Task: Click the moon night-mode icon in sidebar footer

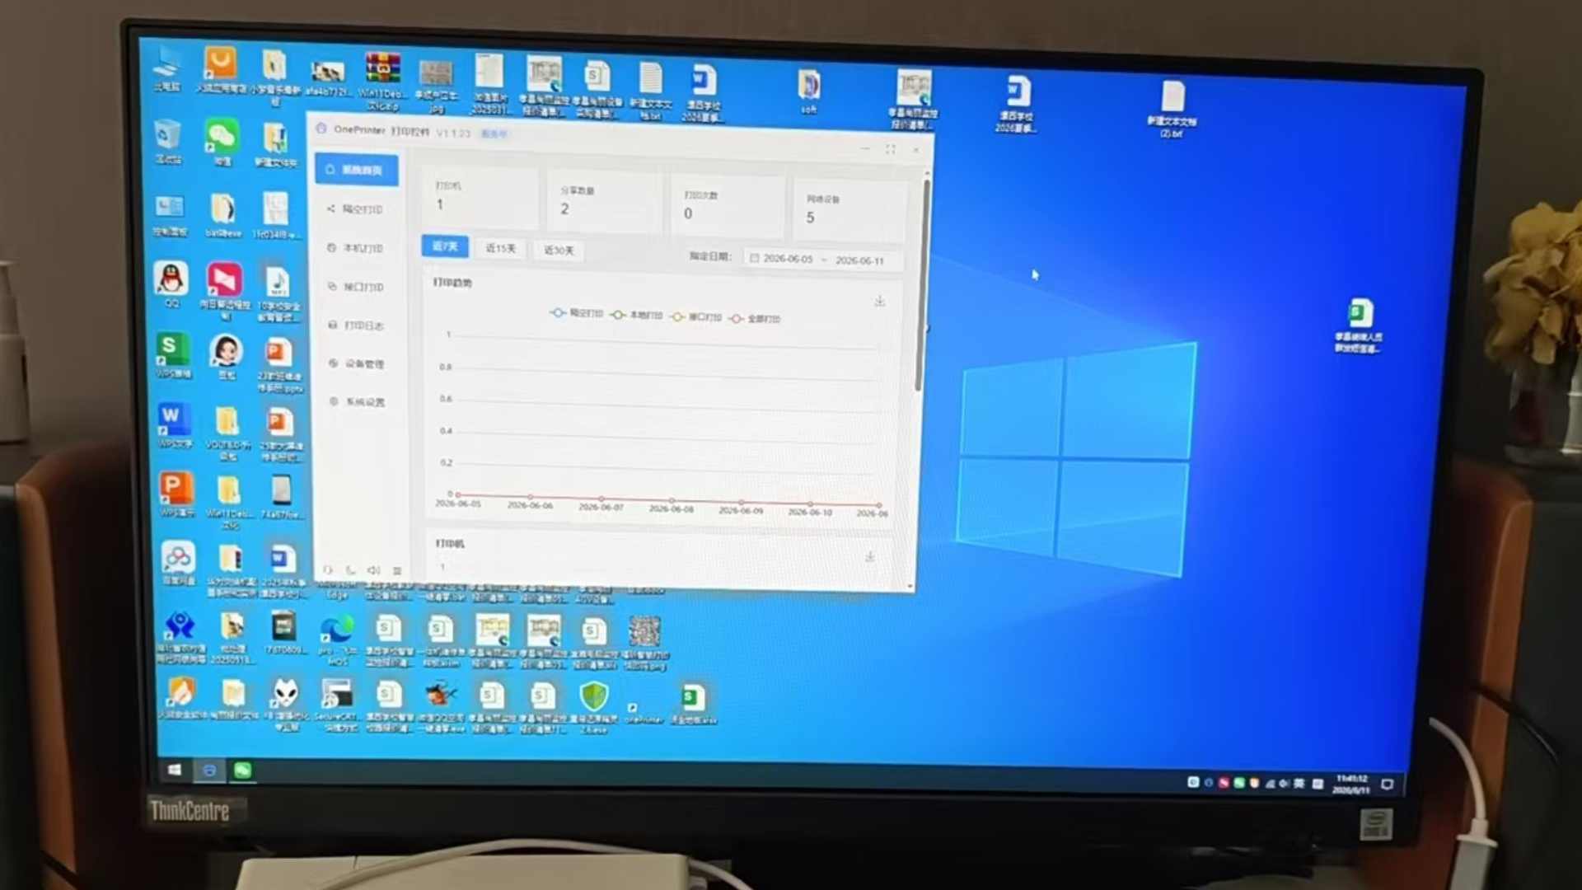Action: point(351,570)
